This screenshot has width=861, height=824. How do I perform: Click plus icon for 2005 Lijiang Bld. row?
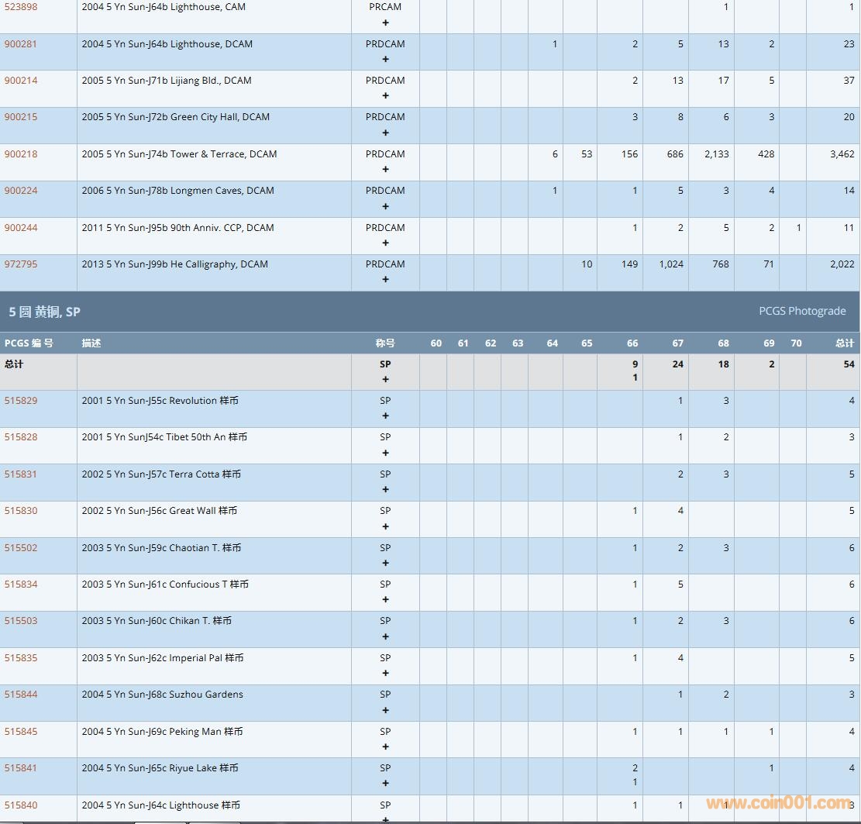click(385, 96)
